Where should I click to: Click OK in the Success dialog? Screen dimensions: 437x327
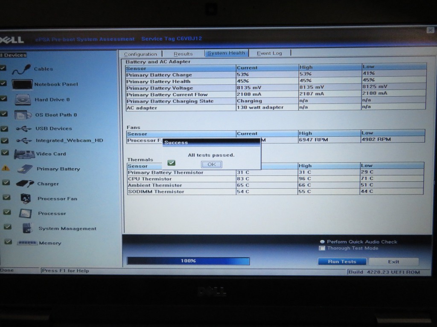(212, 164)
